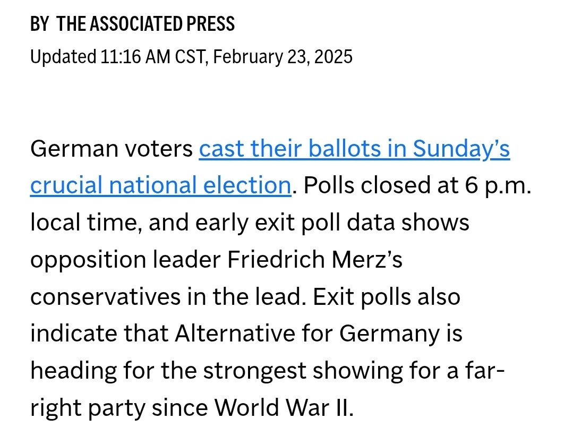Click the 'Polls closed at 6 p.m.' text
This screenshot has height=444, width=573.
coord(417,186)
